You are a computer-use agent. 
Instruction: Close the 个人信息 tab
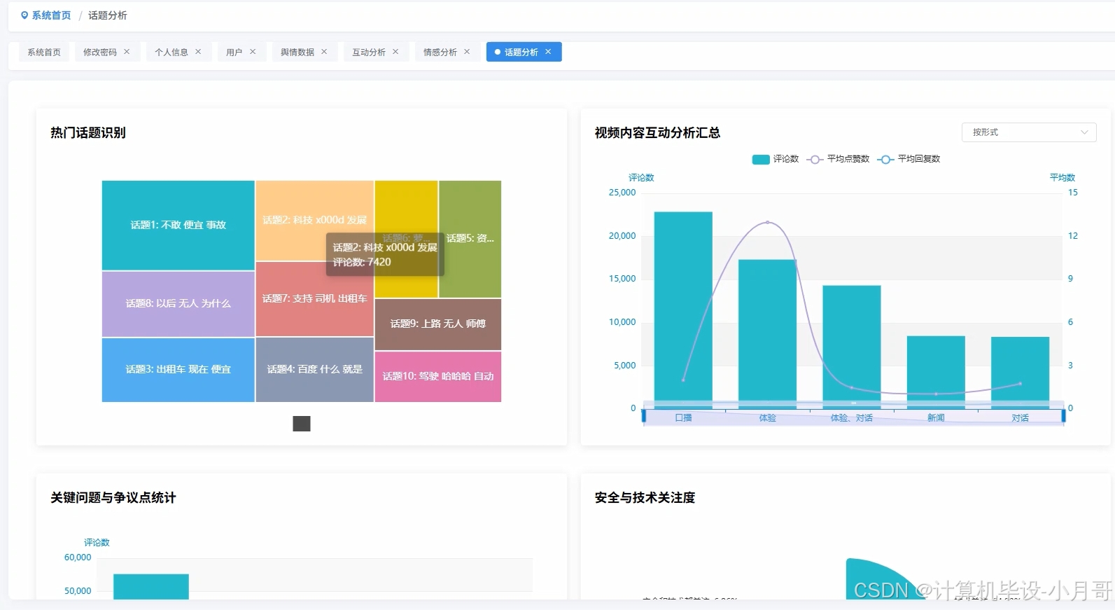[198, 52]
